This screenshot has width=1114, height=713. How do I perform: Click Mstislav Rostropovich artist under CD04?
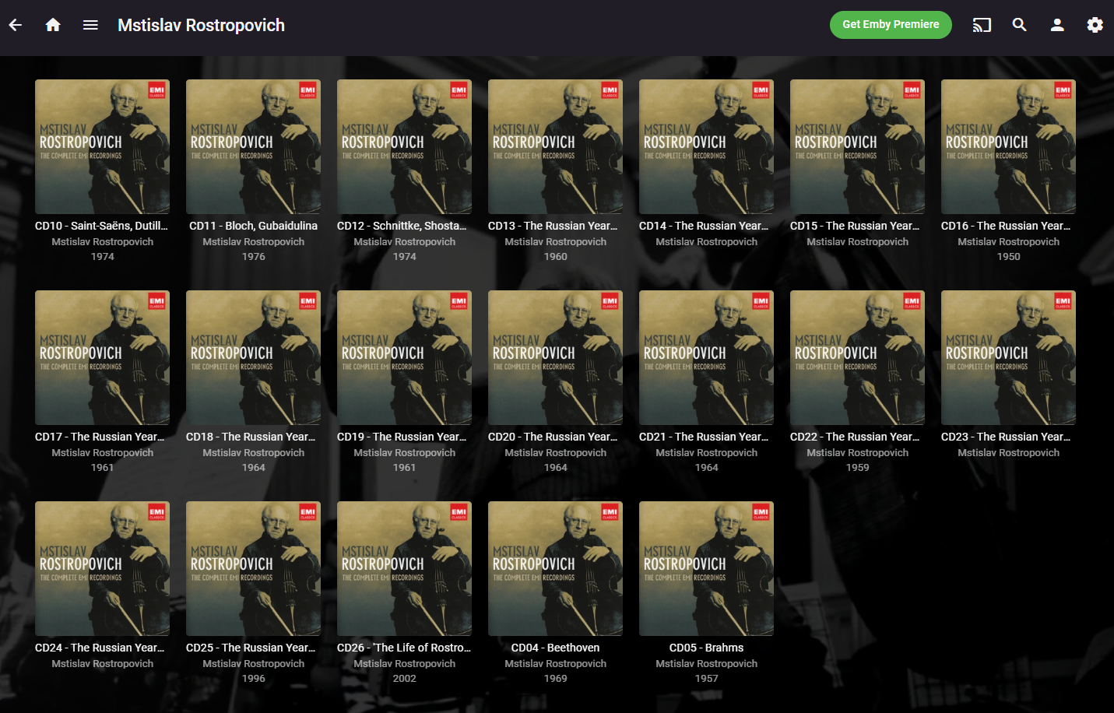[x=555, y=664]
